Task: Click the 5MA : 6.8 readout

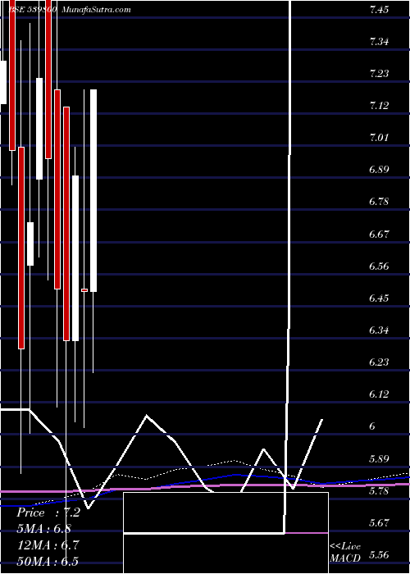Action: point(44,529)
